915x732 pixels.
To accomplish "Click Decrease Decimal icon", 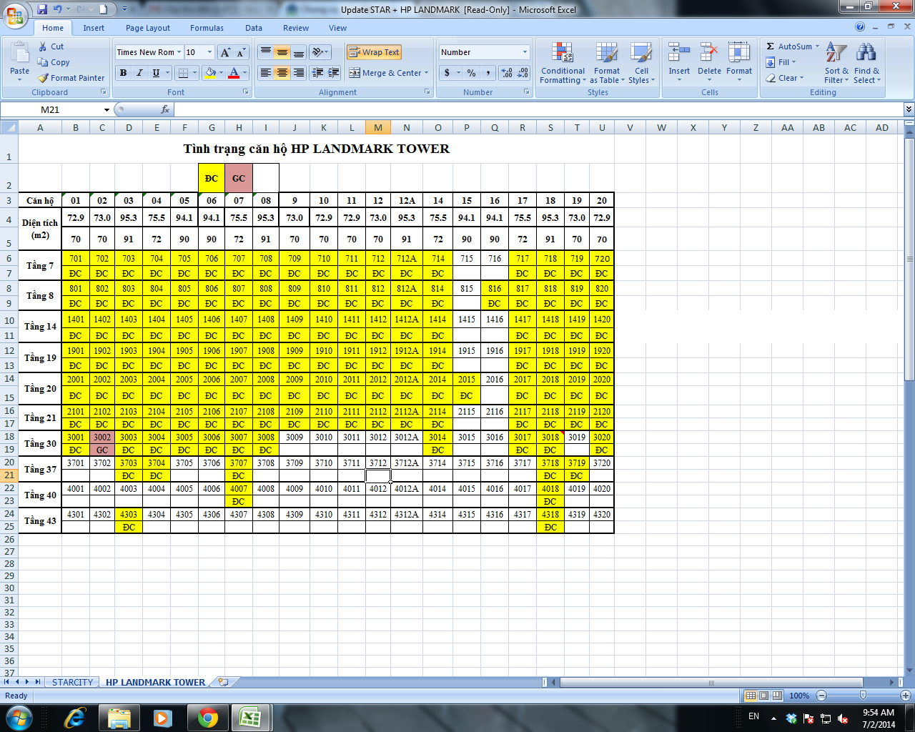I will (523, 73).
